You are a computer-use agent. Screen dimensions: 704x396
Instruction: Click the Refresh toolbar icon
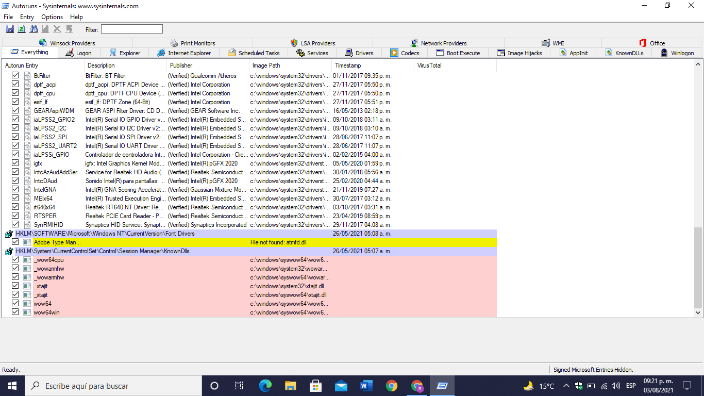22,29
